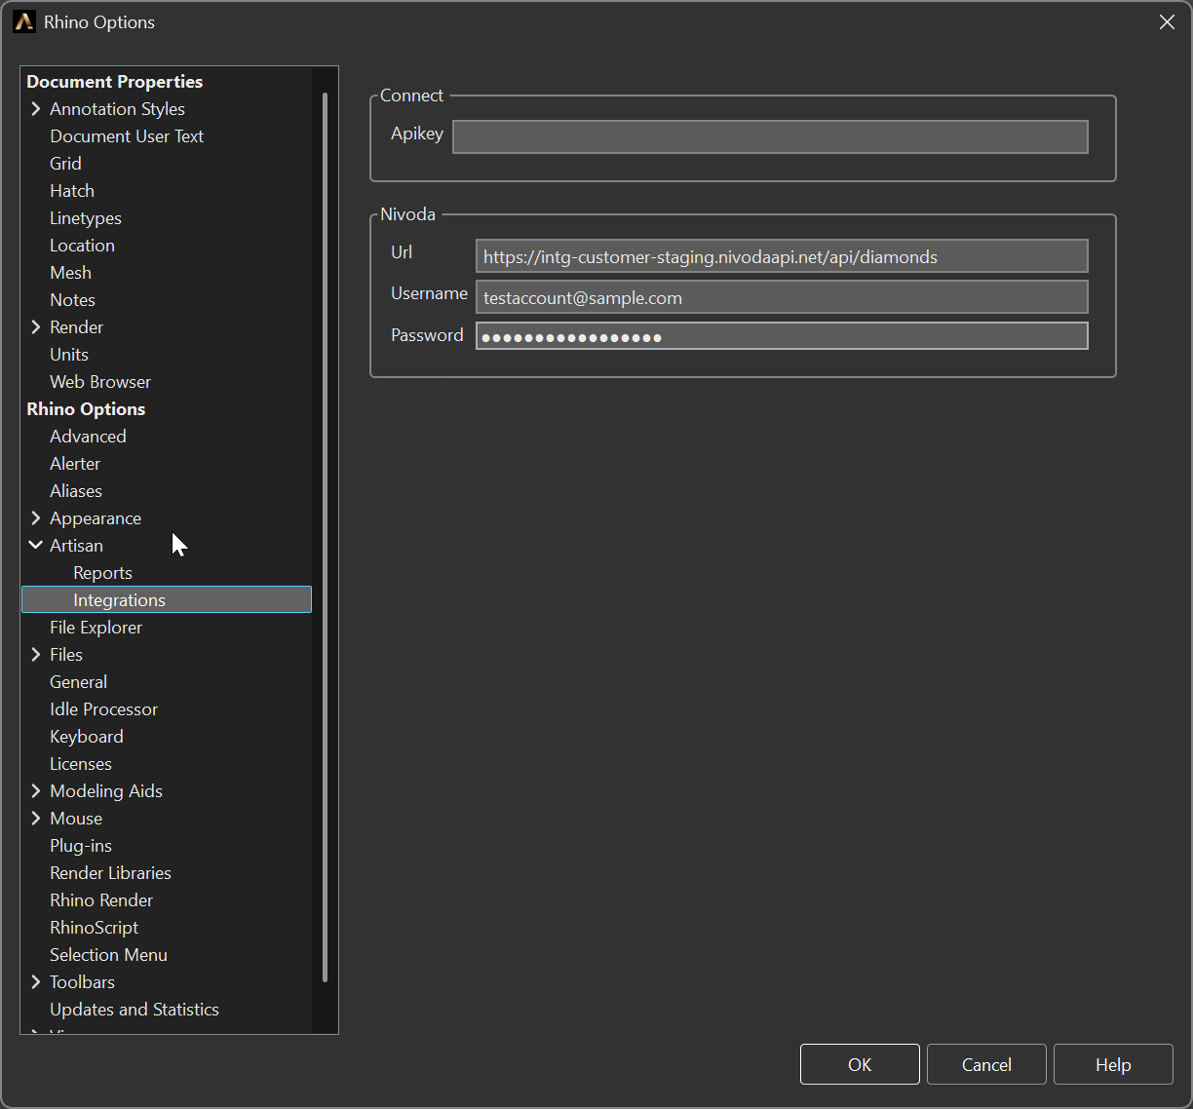The width and height of the screenshot is (1193, 1109).
Task: Click the Rhino Options app icon in title bar
Action: click(x=24, y=21)
